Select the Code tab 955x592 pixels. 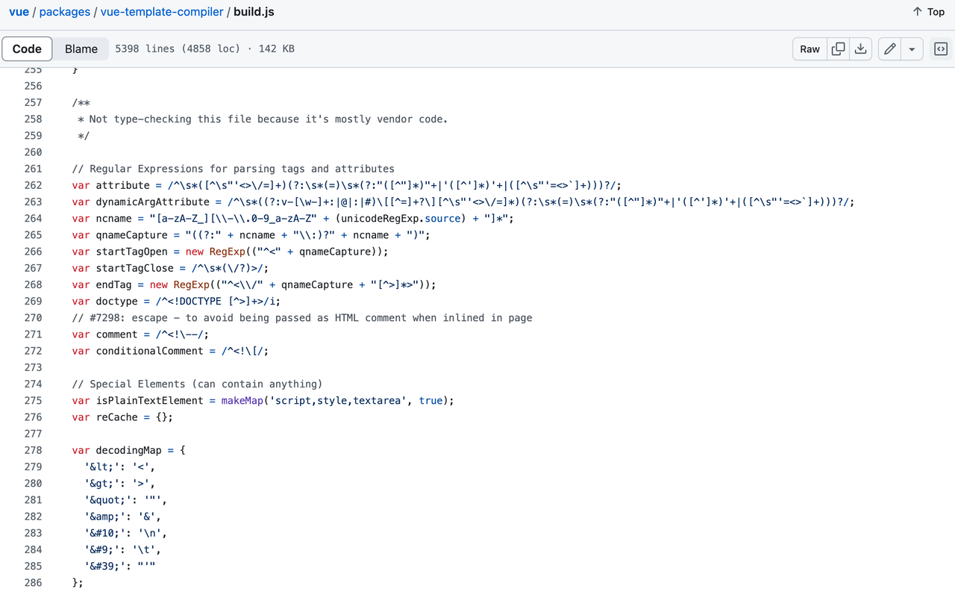(27, 48)
